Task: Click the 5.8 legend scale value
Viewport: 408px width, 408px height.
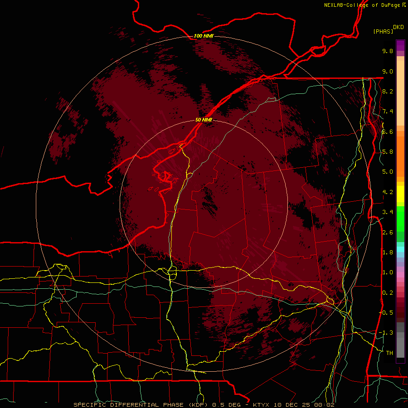Action: pyautogui.click(x=388, y=152)
